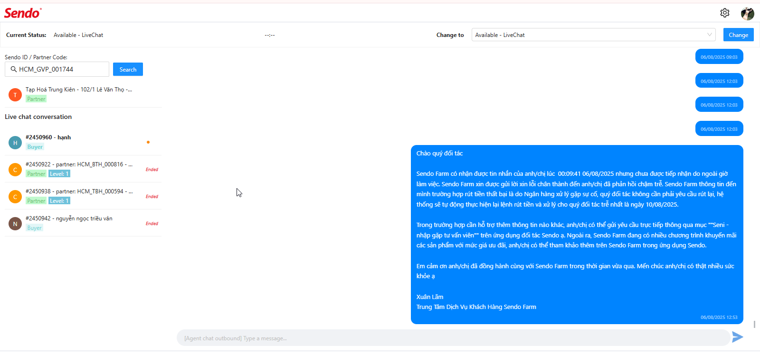Click the 06/08/2025 12:53 message timestamp
This screenshot has height=354, width=760.
point(719,318)
